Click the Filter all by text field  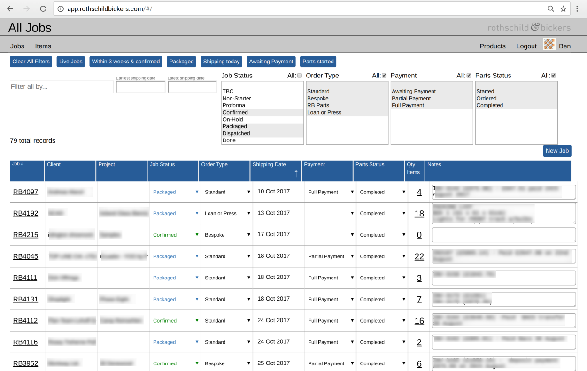[62, 87]
